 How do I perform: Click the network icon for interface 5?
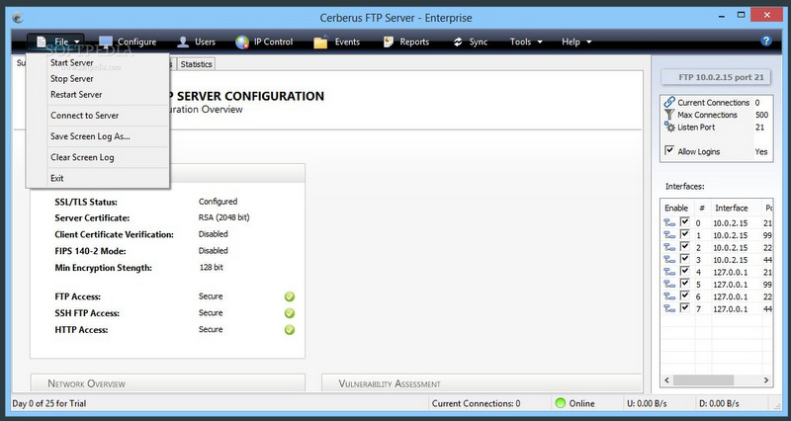tap(669, 284)
